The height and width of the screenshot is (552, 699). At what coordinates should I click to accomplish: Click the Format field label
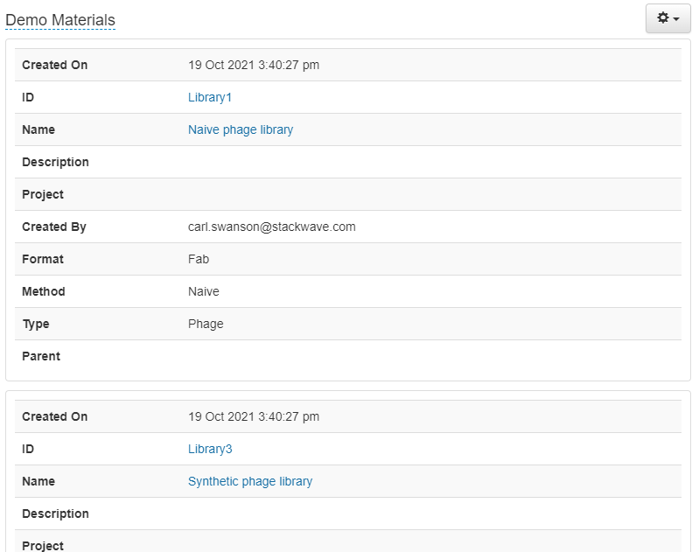coord(43,259)
